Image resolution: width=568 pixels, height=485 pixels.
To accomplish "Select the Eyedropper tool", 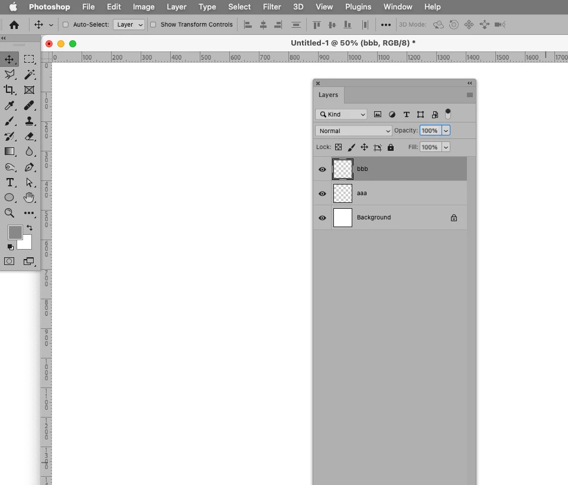I will 9,105.
